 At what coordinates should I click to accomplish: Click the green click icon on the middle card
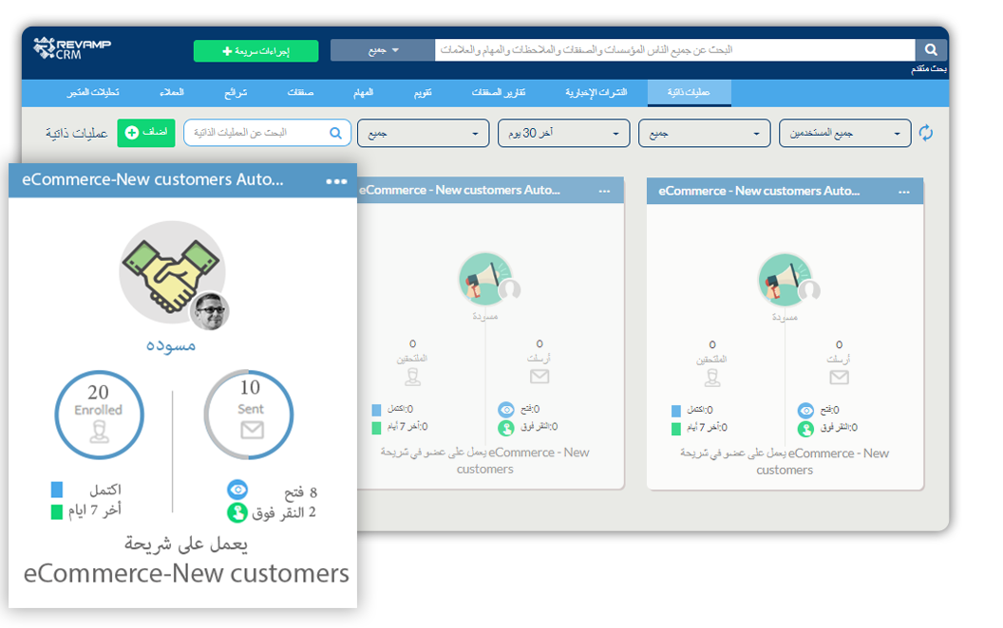[x=506, y=428]
